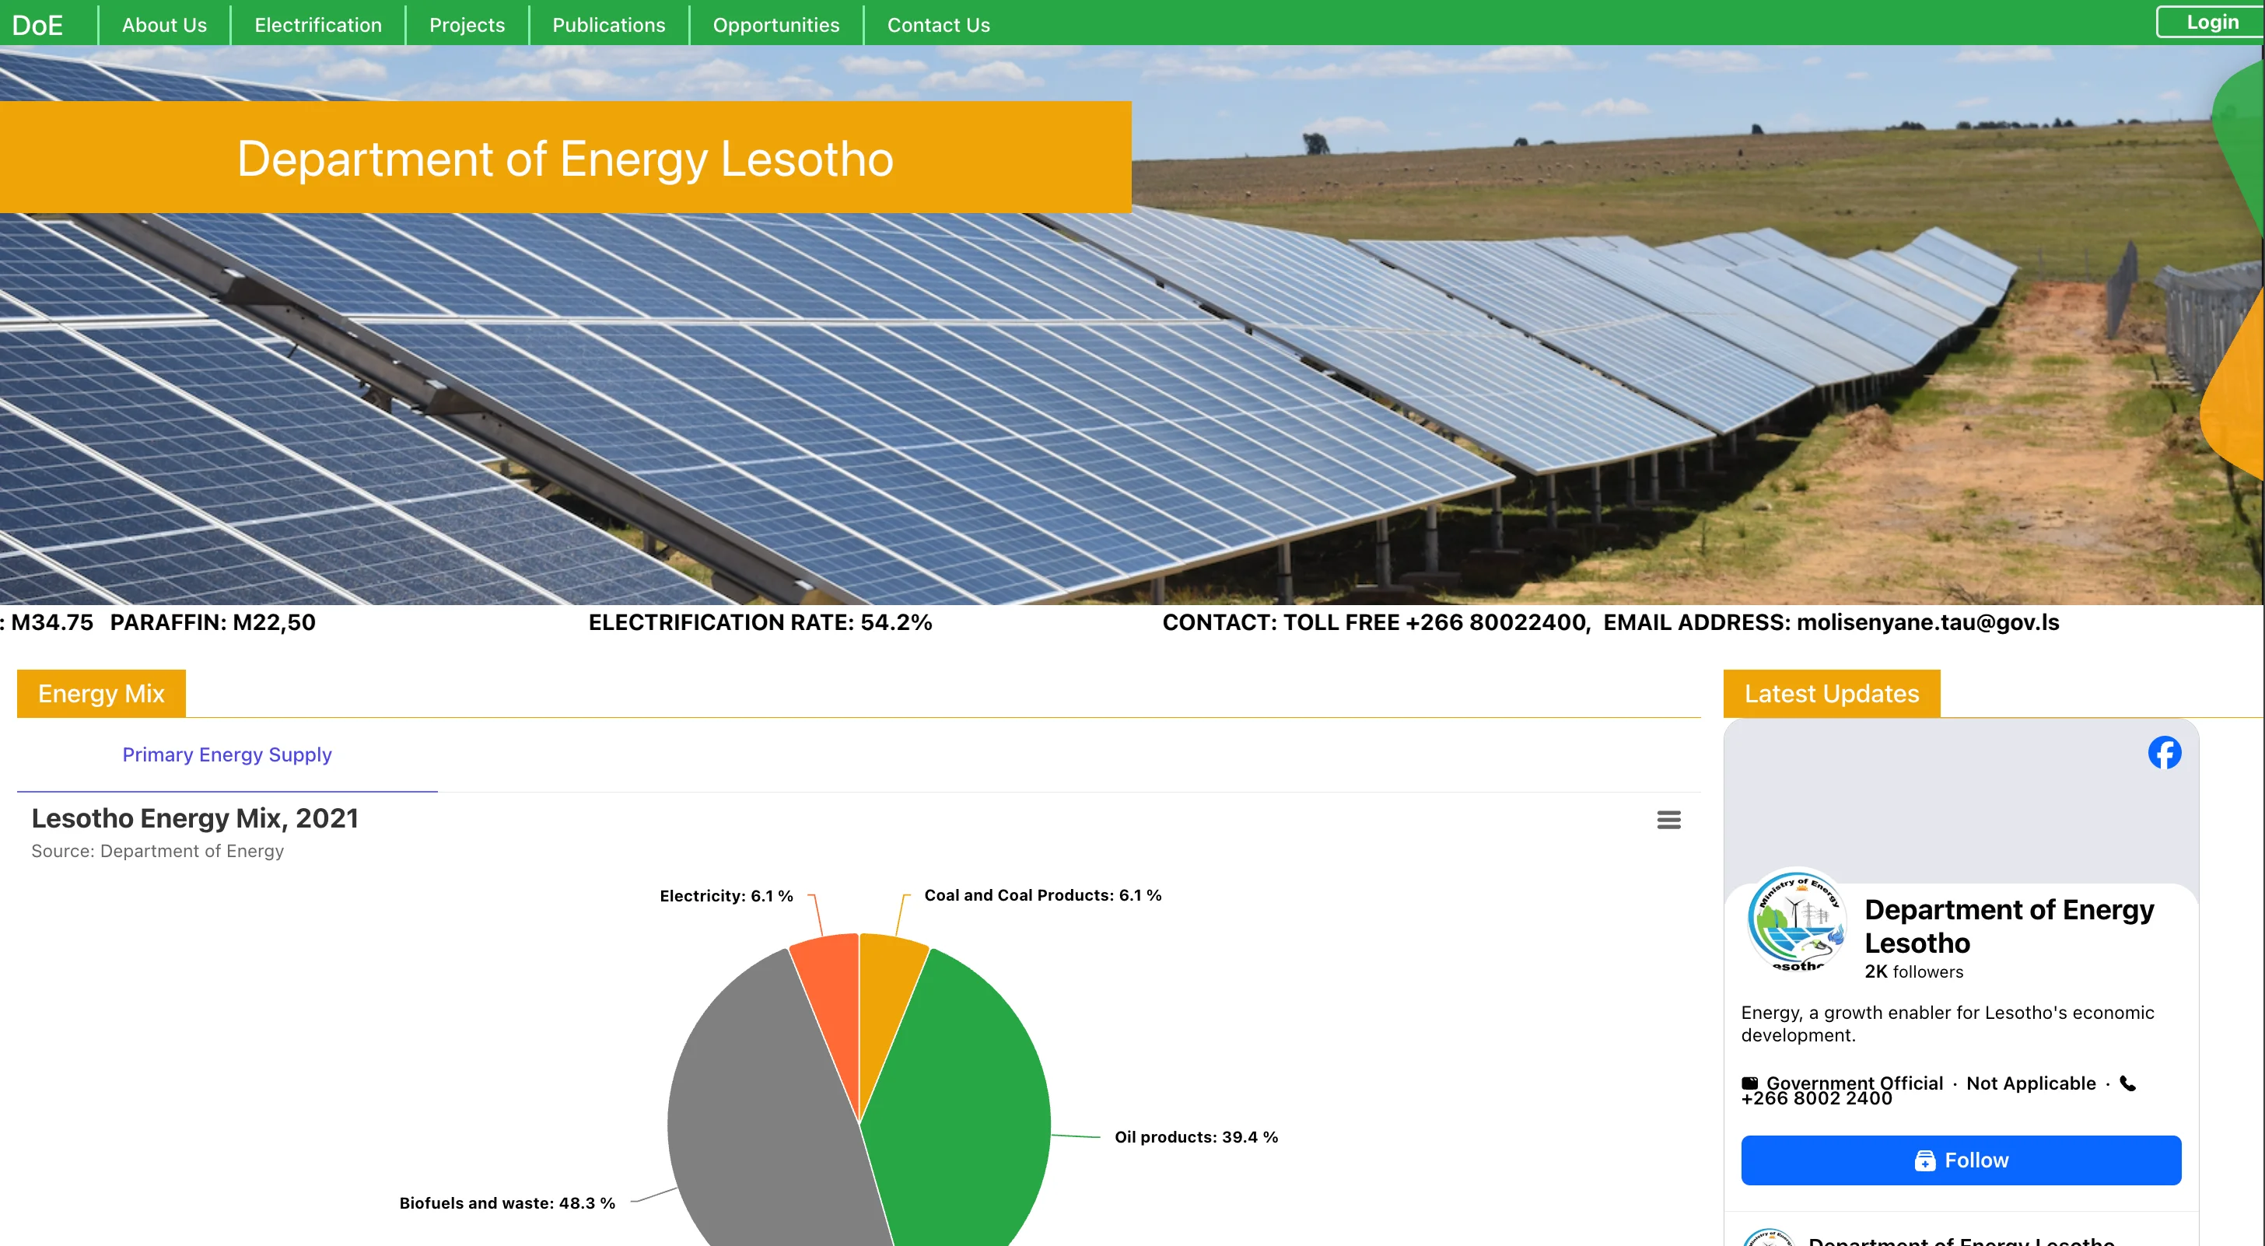Click the Oil products: 39.4 % label

click(x=1196, y=1136)
